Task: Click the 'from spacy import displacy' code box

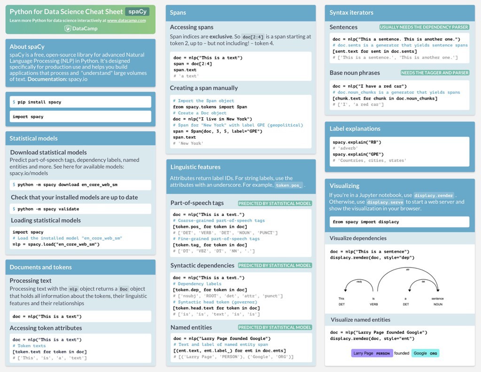Action: 399,222
